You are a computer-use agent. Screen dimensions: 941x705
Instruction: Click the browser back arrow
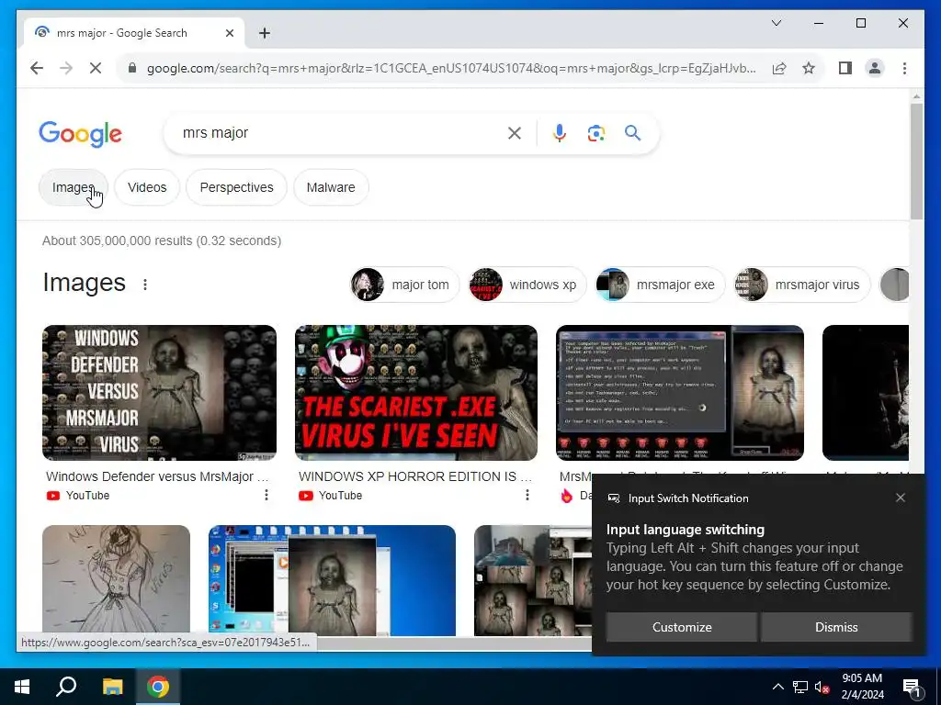pyautogui.click(x=37, y=68)
